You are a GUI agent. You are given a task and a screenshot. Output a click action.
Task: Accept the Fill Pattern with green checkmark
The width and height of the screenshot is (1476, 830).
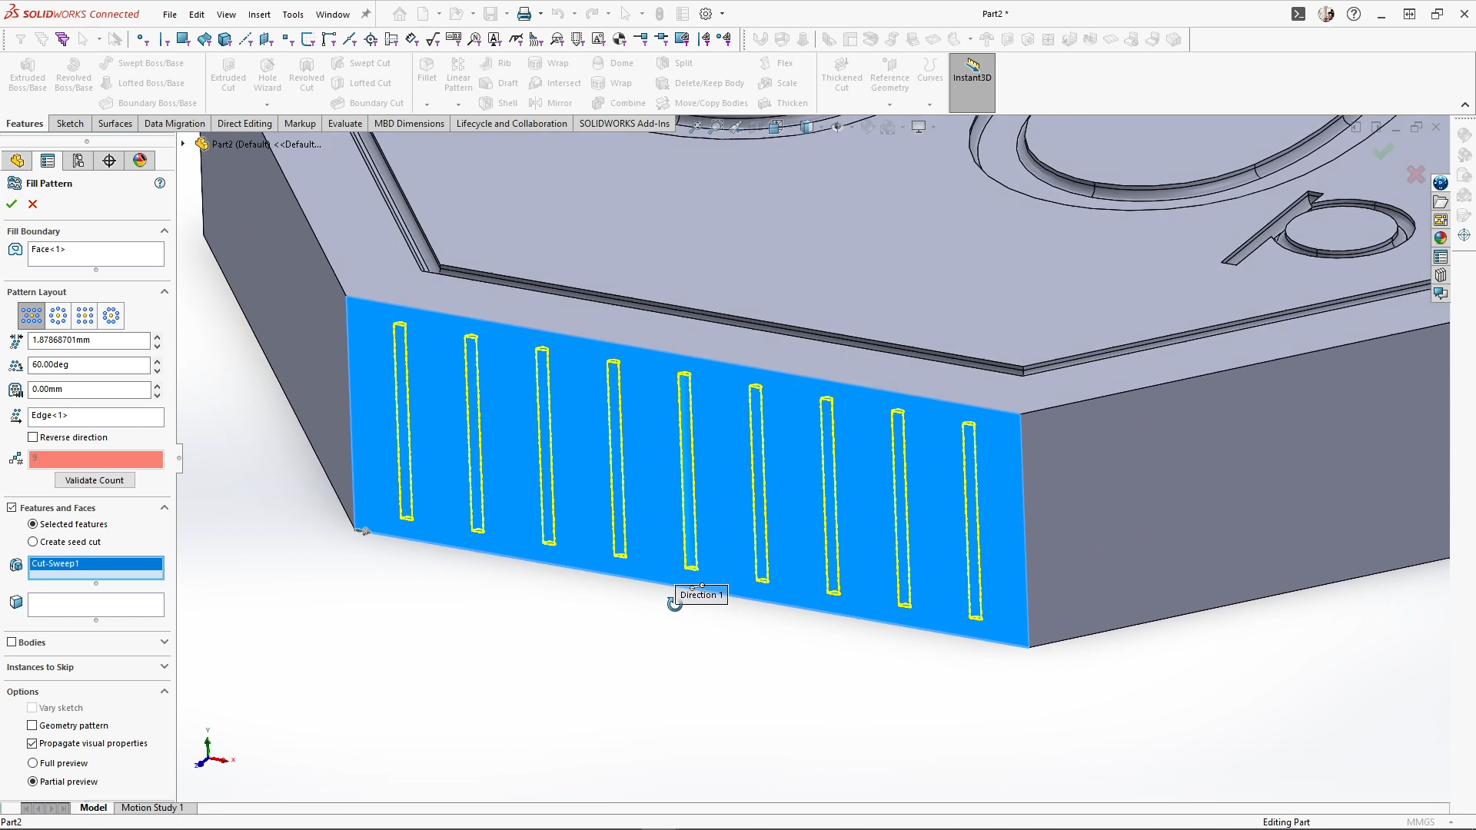click(x=12, y=204)
